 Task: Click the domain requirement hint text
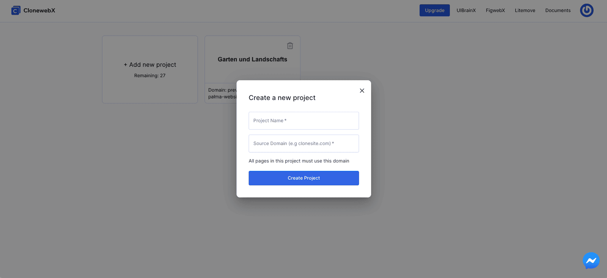[x=299, y=161]
